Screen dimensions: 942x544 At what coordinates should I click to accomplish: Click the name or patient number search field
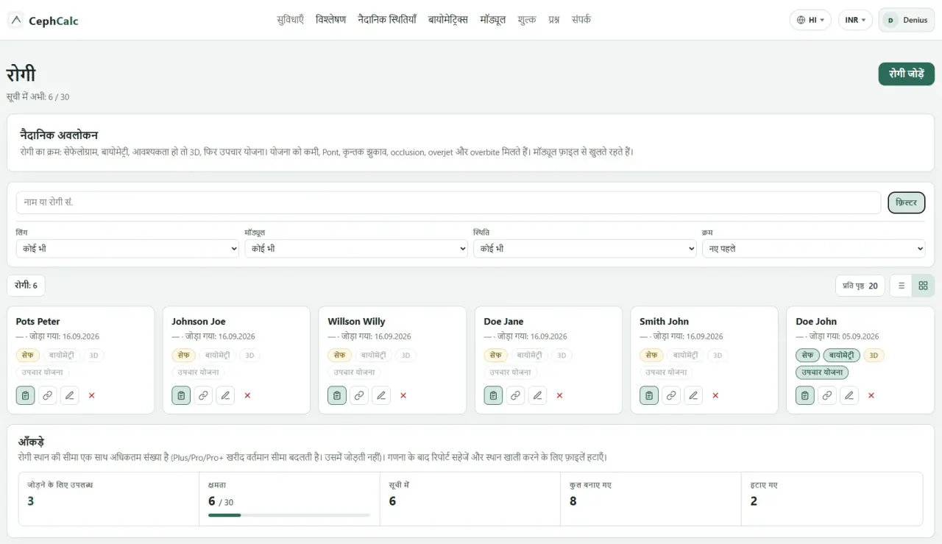pyautogui.click(x=448, y=202)
